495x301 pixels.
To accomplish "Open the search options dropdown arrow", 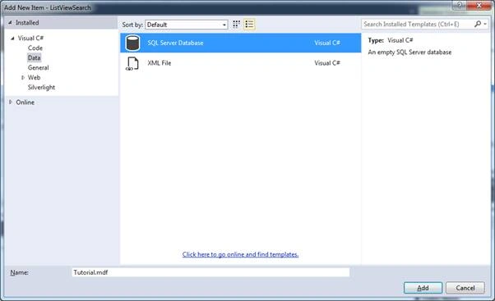I will click(485, 25).
